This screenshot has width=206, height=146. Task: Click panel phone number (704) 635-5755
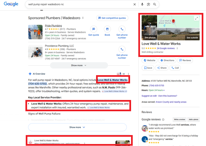pyautogui.click(x=156, y=85)
